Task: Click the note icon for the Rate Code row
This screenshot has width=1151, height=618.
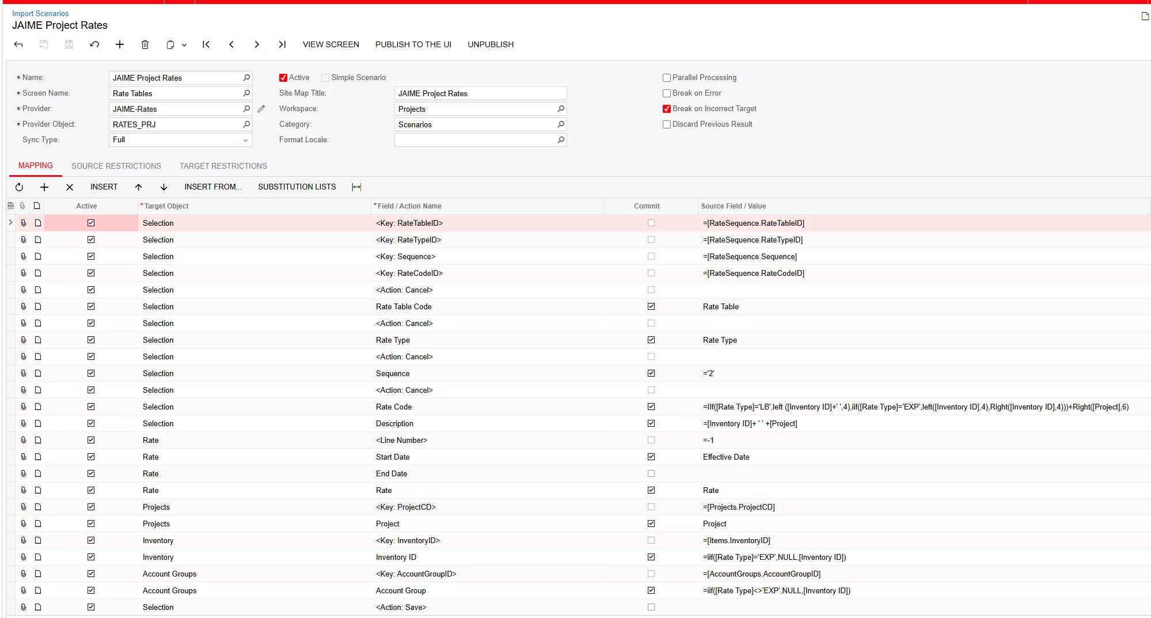Action: [38, 407]
